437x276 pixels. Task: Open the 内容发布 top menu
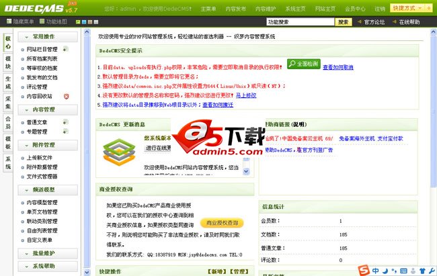pyautogui.click(x=236, y=9)
